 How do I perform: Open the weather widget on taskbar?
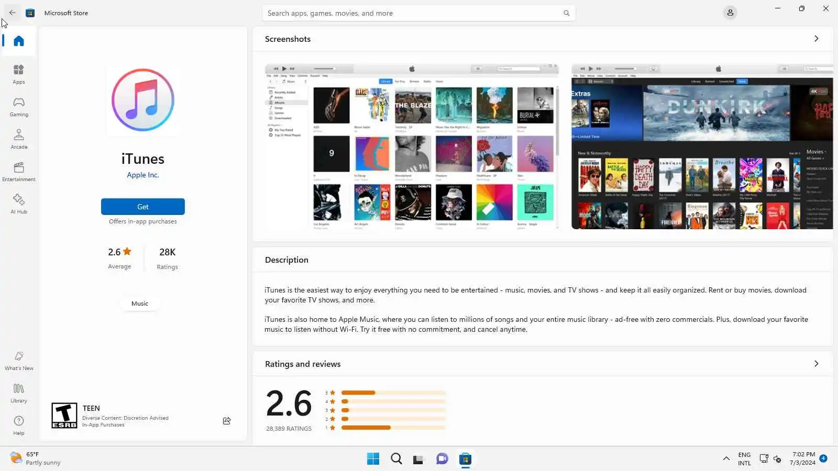tap(36, 458)
